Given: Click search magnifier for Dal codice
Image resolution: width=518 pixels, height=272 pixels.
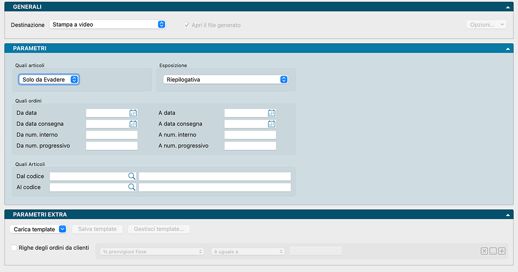Looking at the screenshot, I should (x=131, y=176).
